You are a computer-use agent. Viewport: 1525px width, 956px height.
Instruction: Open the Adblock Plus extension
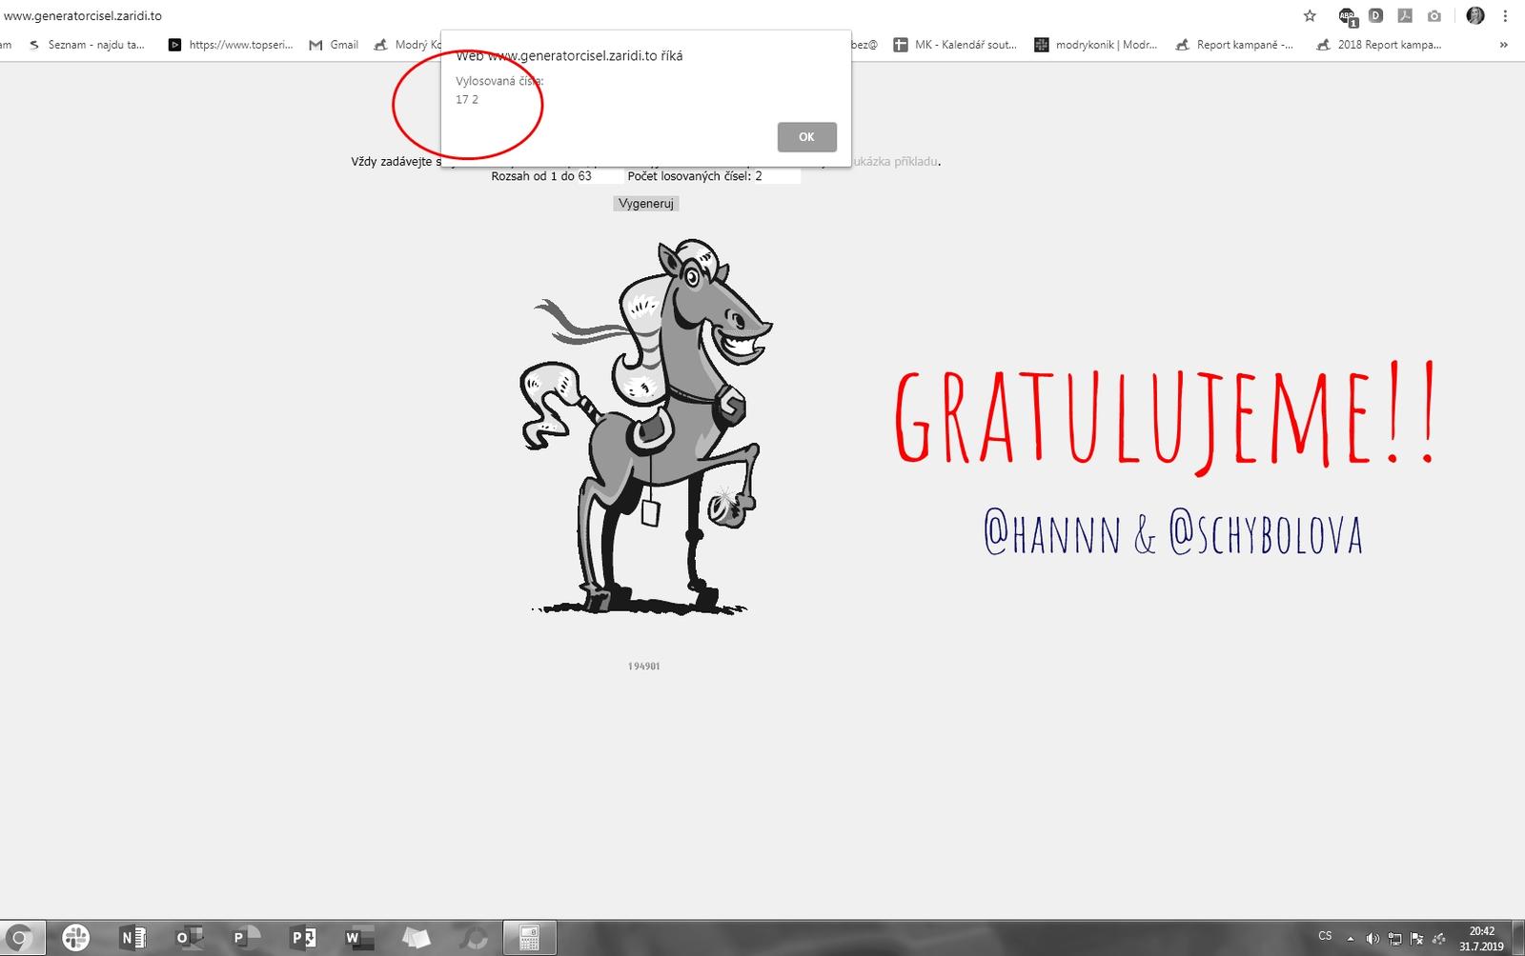click(x=1347, y=16)
